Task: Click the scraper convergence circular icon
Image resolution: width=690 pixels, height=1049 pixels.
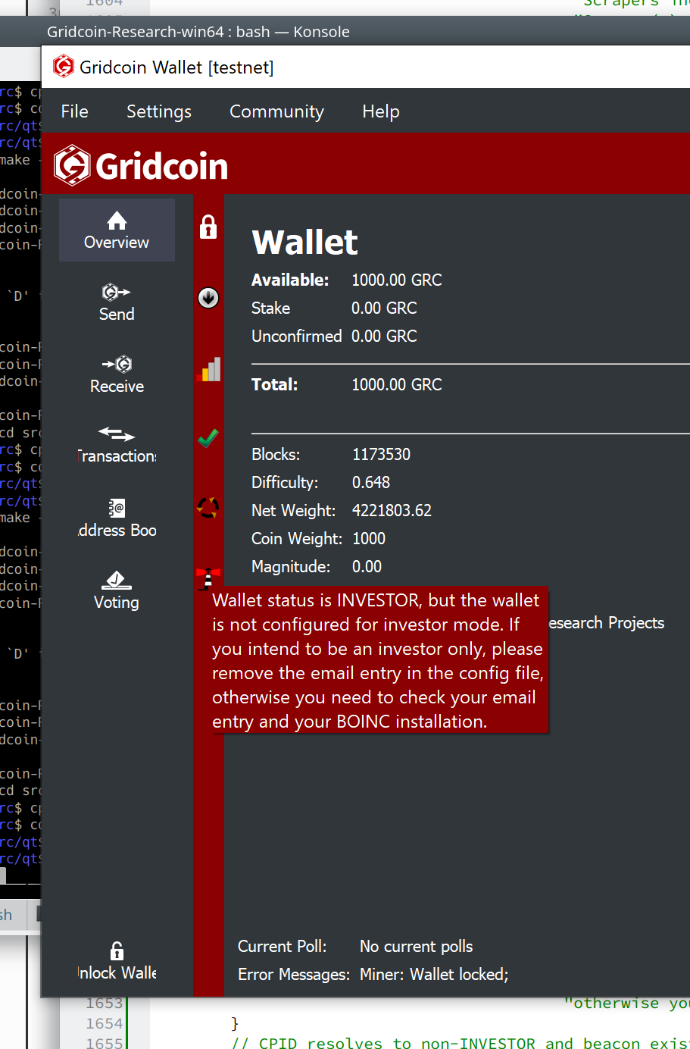Action: 208,507
